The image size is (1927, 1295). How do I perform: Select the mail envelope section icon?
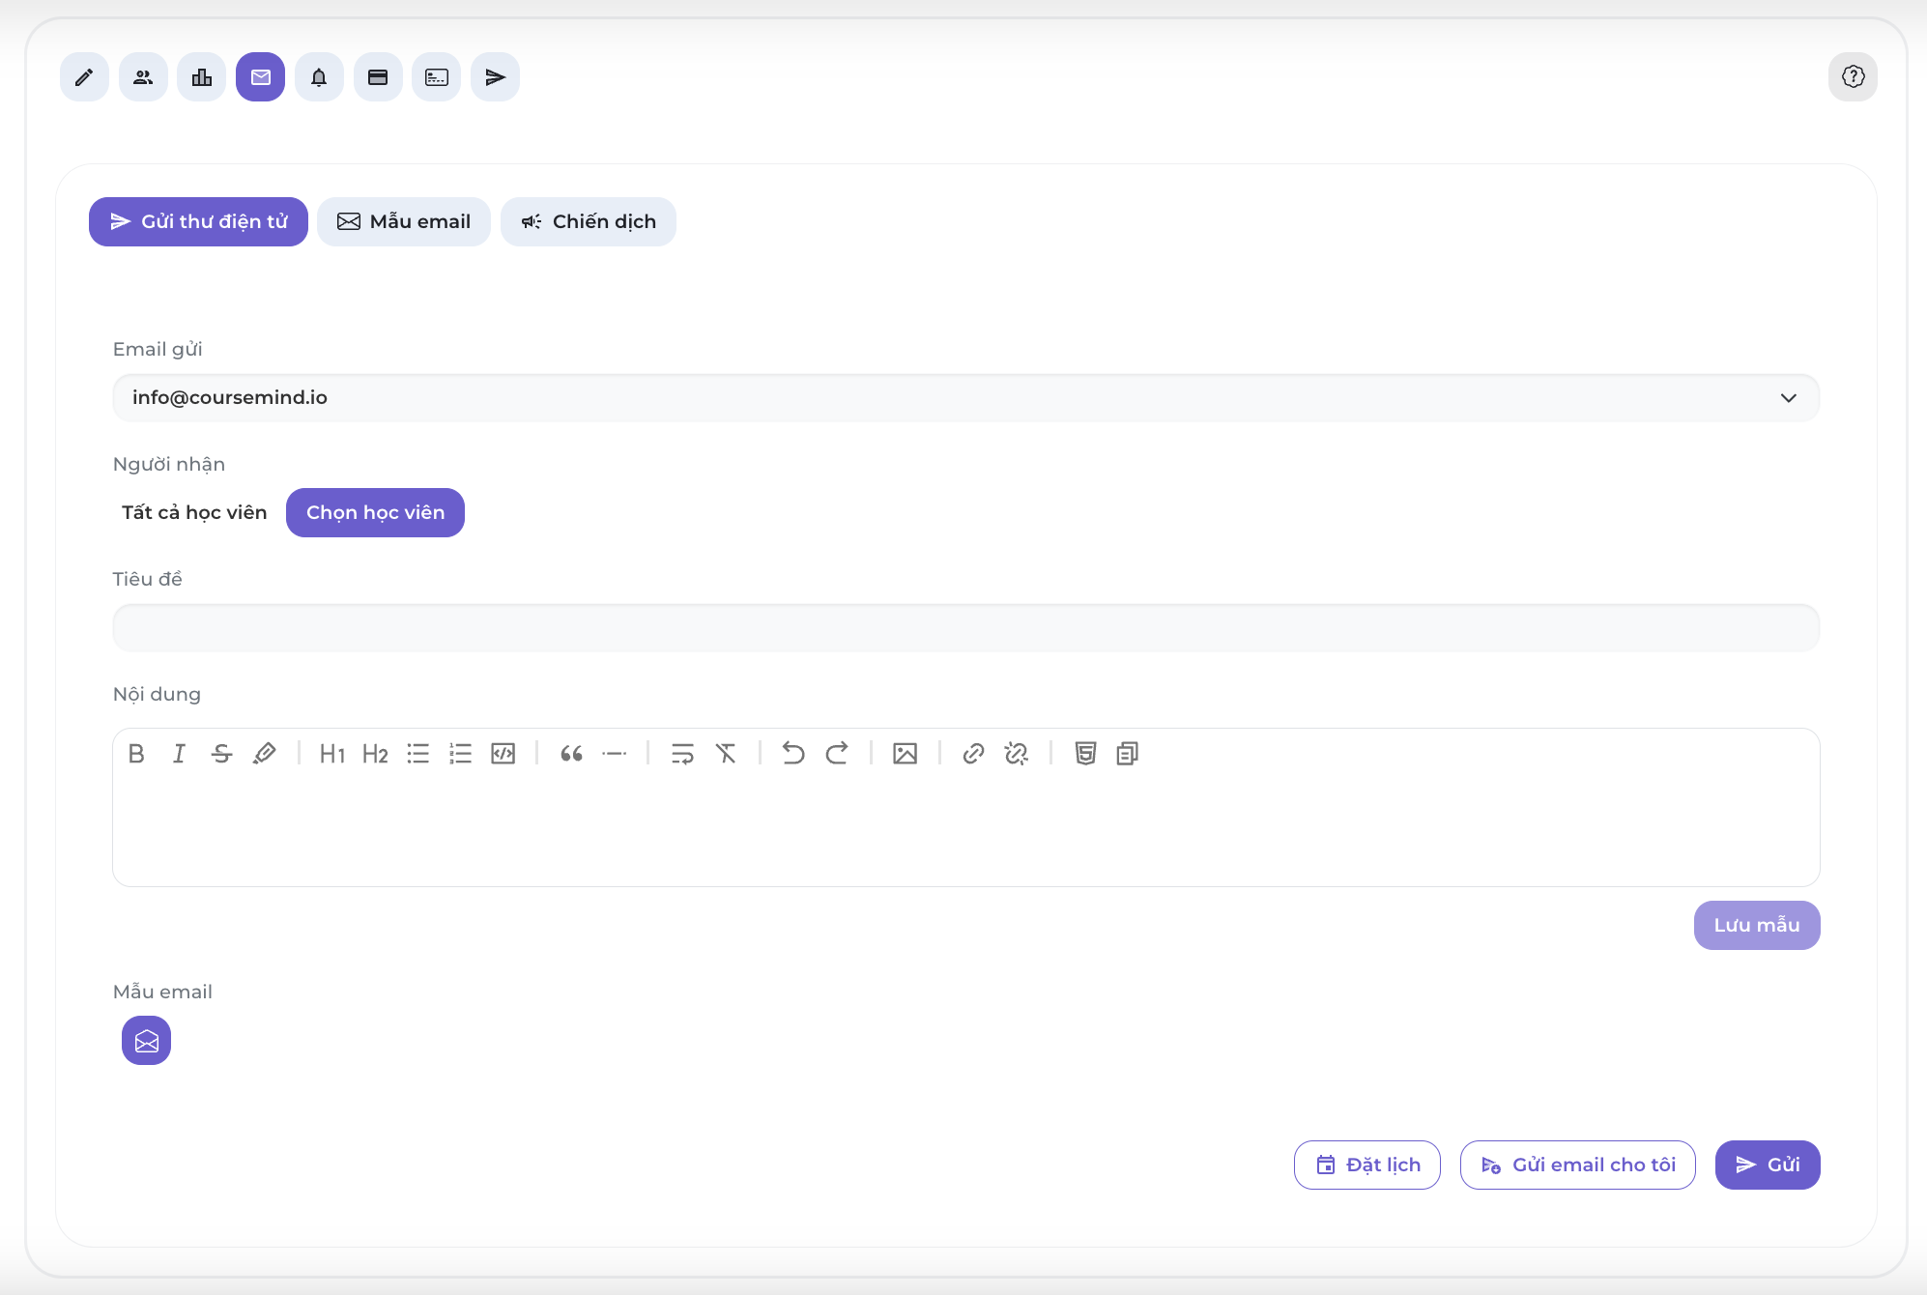tap(261, 77)
